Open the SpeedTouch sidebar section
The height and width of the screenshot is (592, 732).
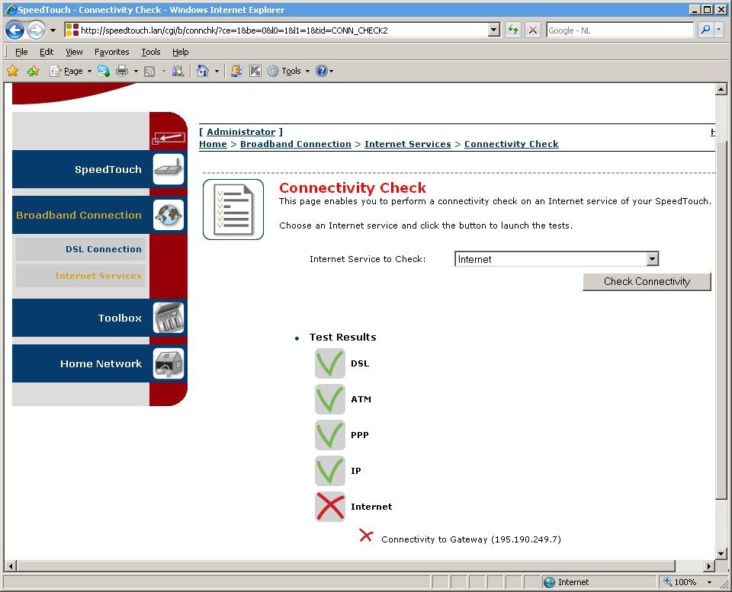click(108, 169)
